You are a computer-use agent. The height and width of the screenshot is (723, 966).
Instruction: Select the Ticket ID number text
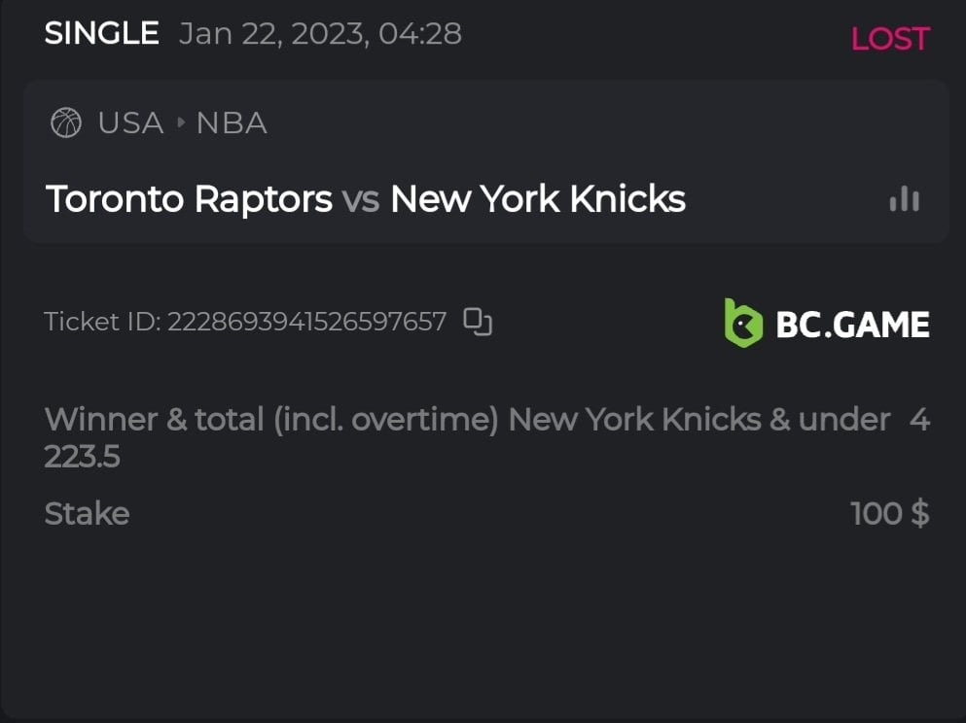coord(306,322)
